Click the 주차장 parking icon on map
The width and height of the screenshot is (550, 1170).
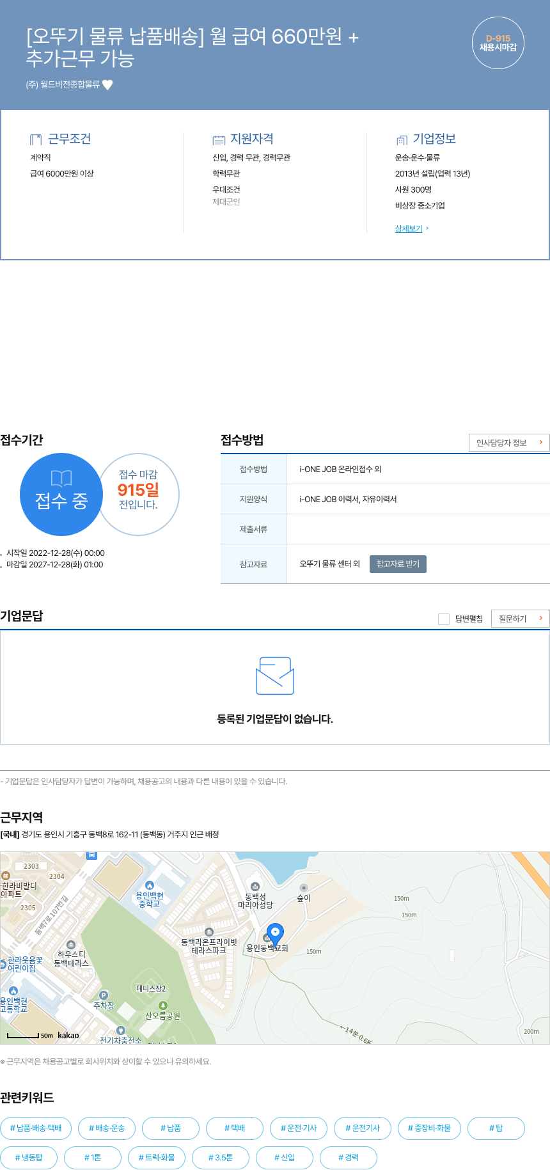[104, 995]
